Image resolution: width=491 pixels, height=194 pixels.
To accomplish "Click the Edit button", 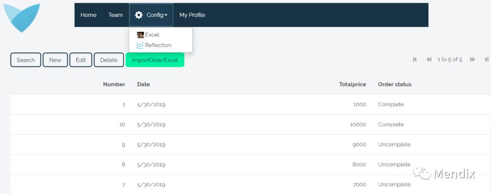I will [x=81, y=60].
